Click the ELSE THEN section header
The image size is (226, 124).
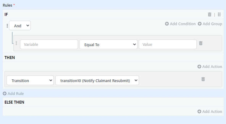tap(14, 102)
